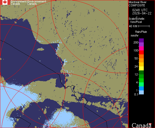Image resolution: width=155 pixels, height=128 pixels.
Task: Click the Canada wordmark logo
Action: [x=142, y=125]
